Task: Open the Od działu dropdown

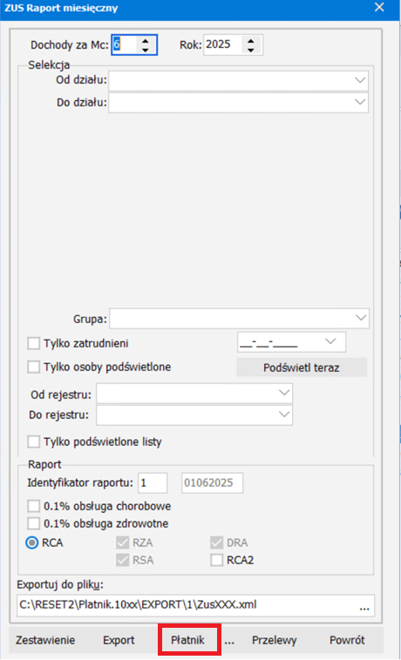Action: 360,80
